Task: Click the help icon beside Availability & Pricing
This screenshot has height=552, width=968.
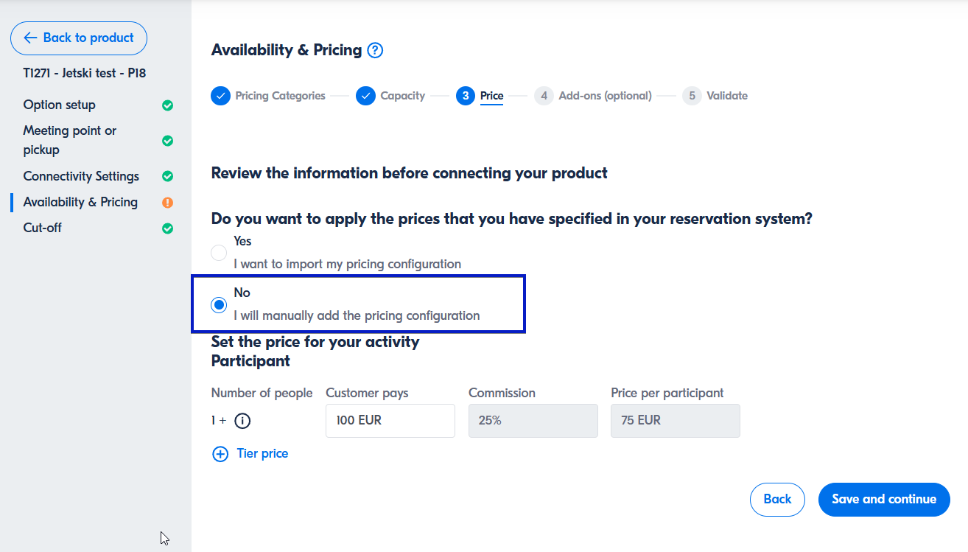Action: 376,50
